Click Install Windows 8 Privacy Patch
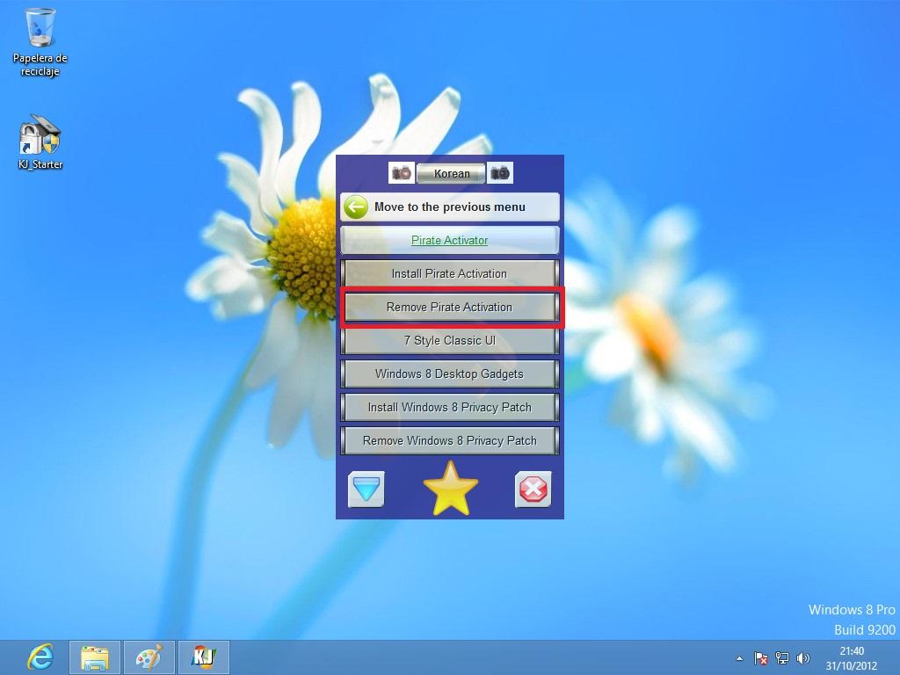Image resolution: width=900 pixels, height=675 pixels. pos(449,407)
